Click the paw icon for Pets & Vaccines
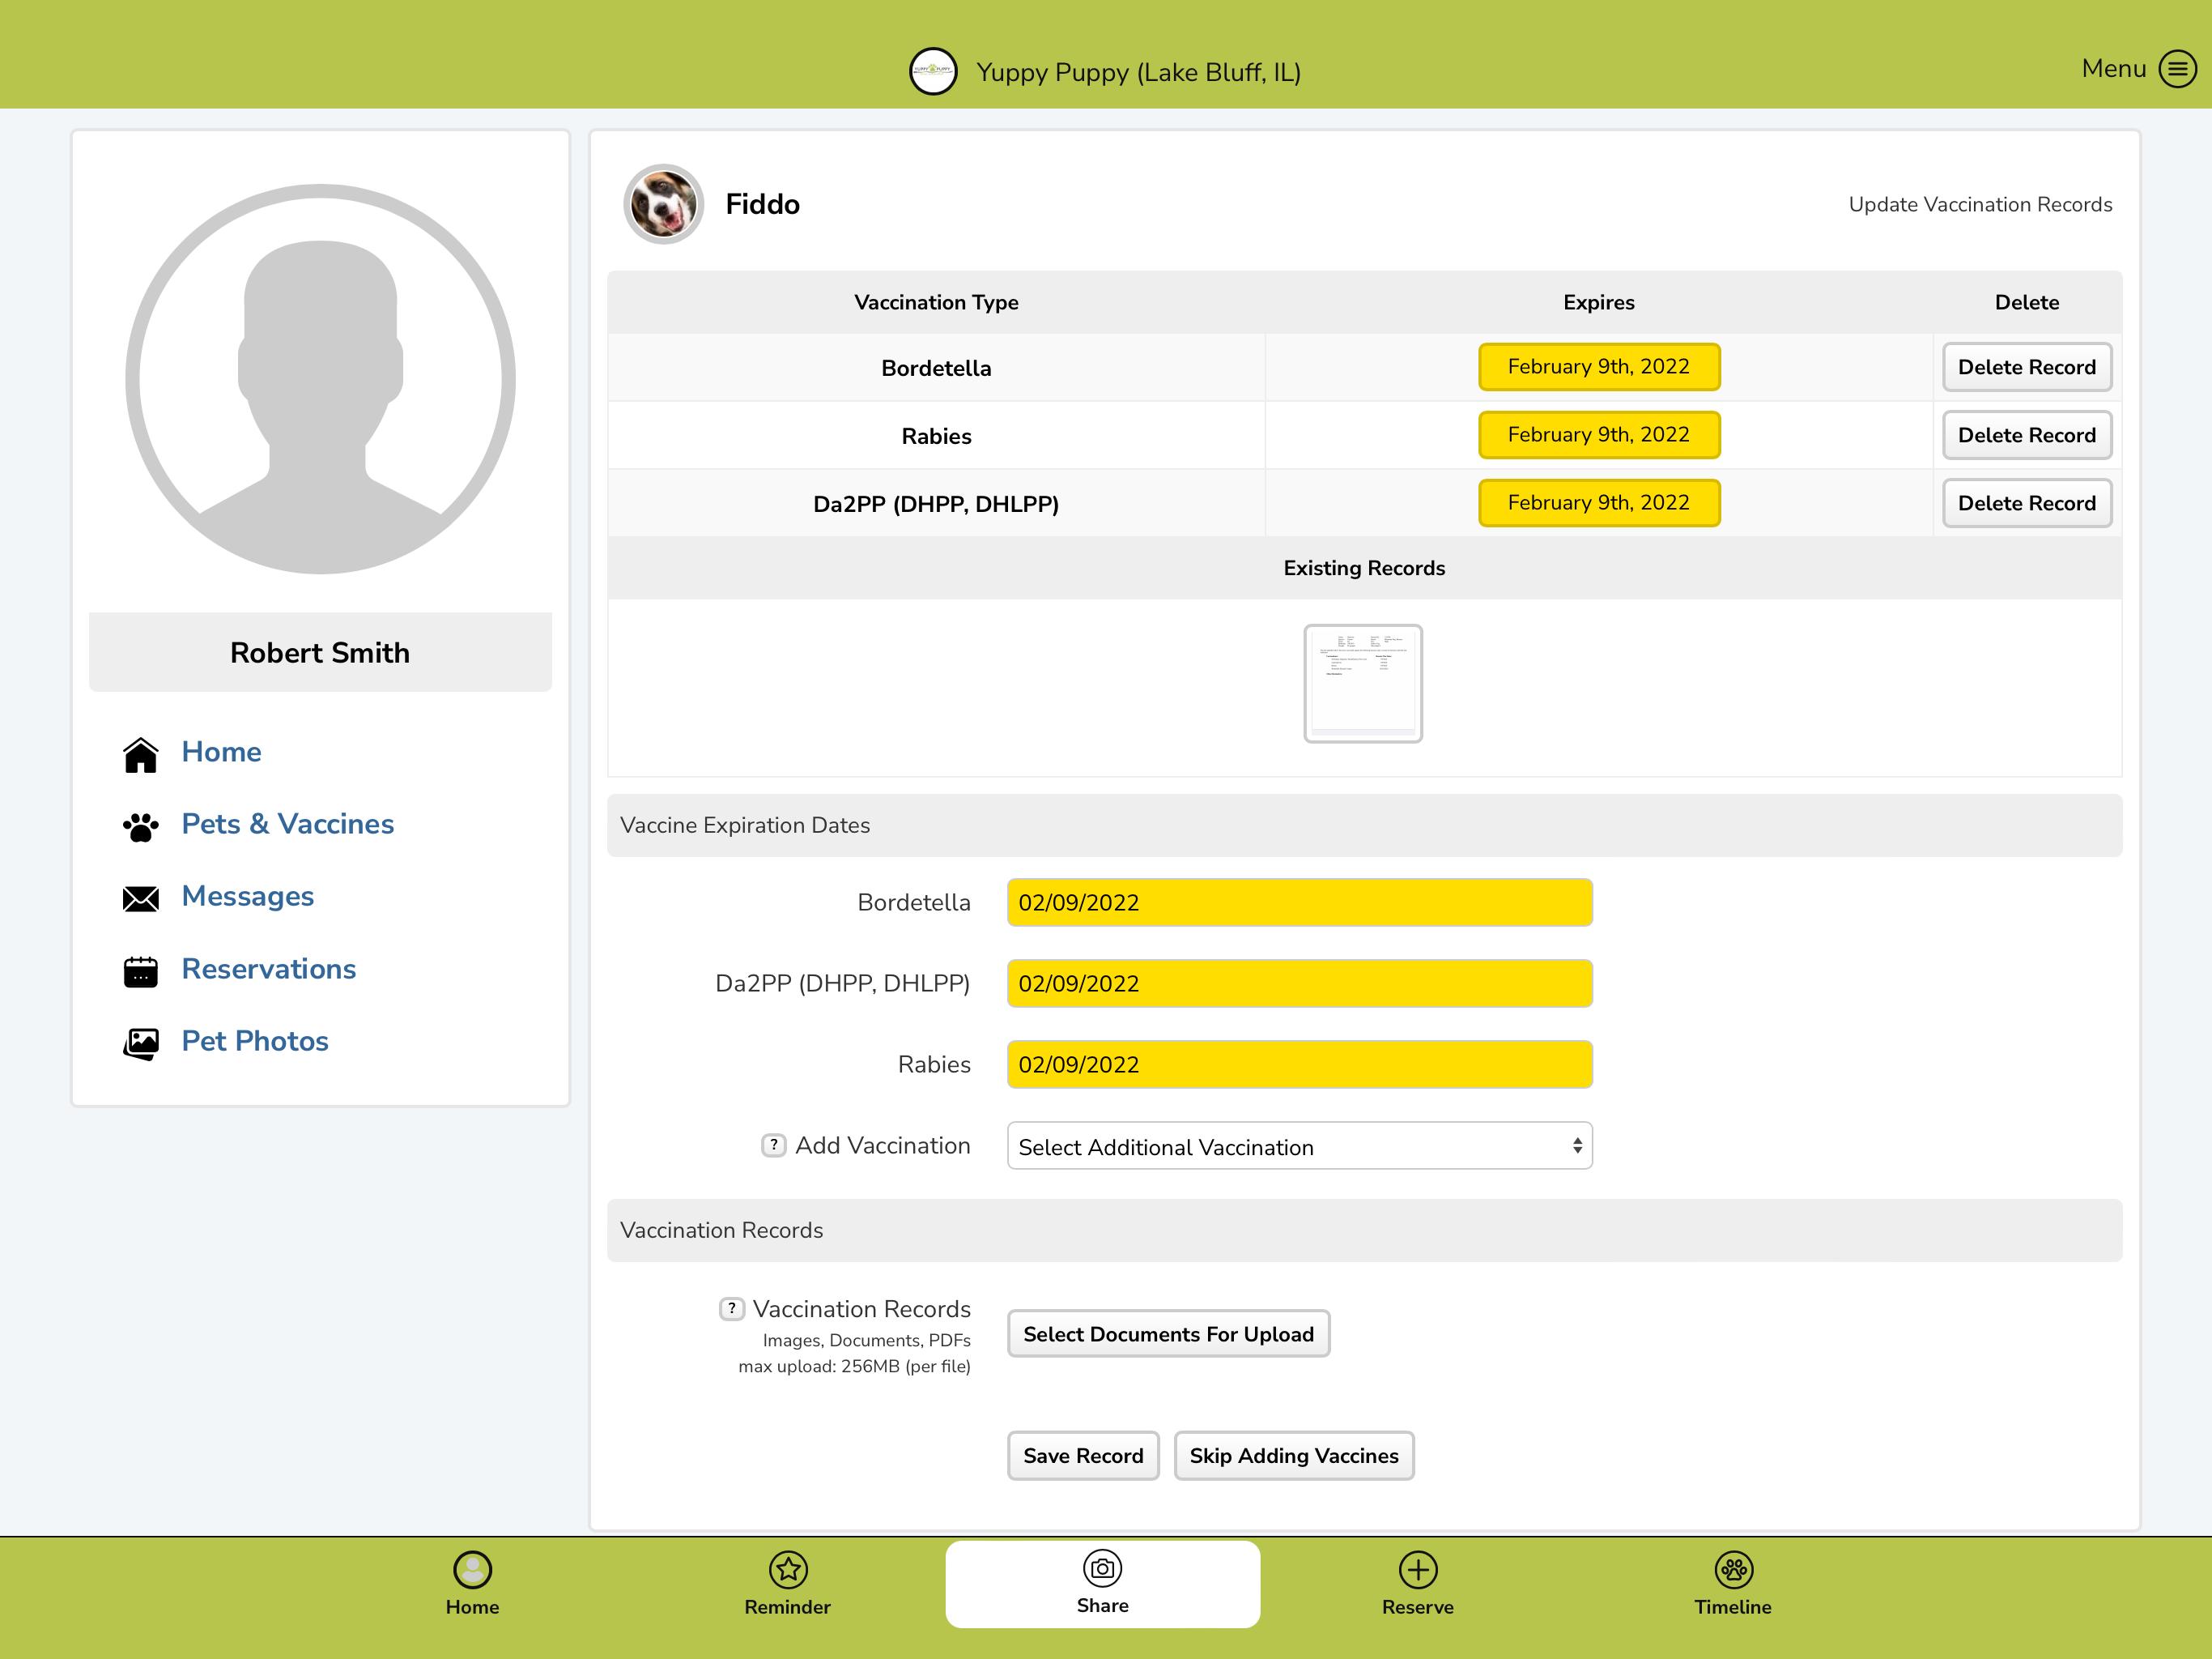This screenshot has width=2212, height=1659. pyautogui.click(x=140, y=826)
